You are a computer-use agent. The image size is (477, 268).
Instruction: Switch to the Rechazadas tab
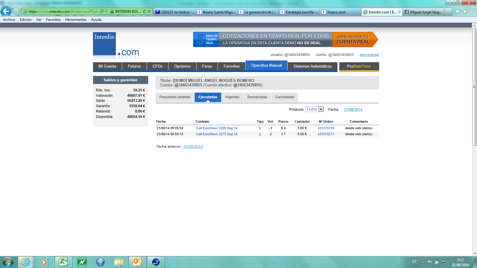(257, 97)
